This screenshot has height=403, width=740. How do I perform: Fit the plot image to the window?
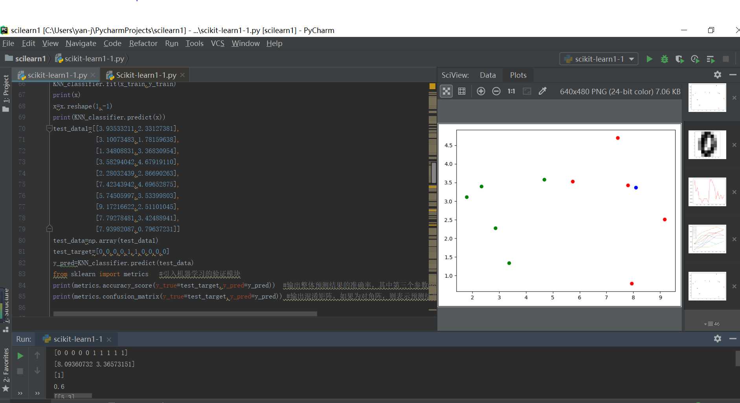tap(527, 91)
